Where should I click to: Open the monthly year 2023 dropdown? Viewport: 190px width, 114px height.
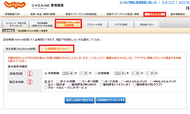[x=68, y=73]
